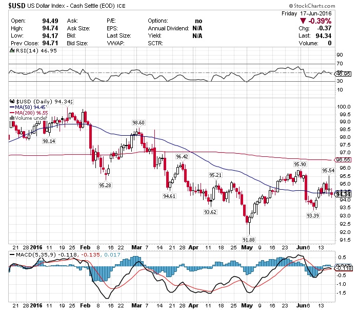Viewport: 359px width, 310px height.
Task: Click the $USD ticker symbol title
Action: [x=17, y=6]
